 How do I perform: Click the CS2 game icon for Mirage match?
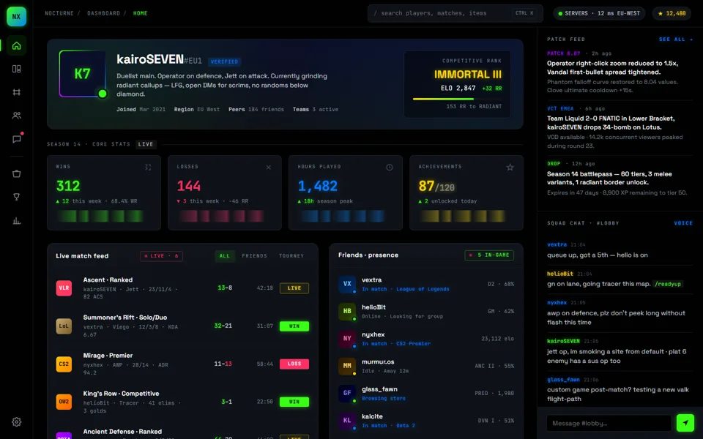coord(64,364)
